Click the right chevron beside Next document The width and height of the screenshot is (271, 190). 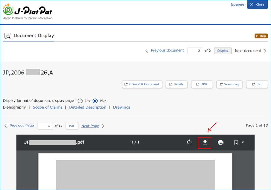pos(265,51)
